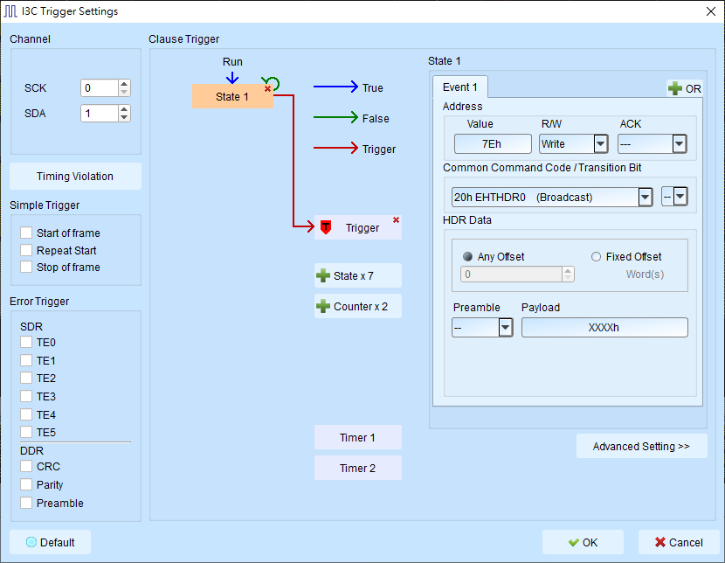
Task: Add a state with State x 7
Action: coord(358,275)
